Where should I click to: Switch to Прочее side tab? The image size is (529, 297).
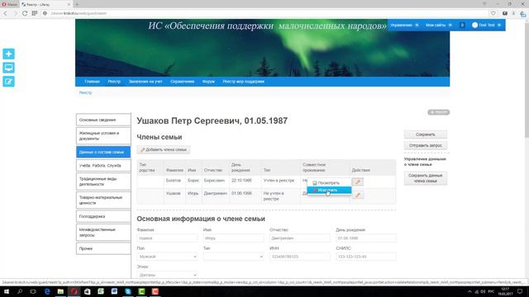click(x=103, y=248)
